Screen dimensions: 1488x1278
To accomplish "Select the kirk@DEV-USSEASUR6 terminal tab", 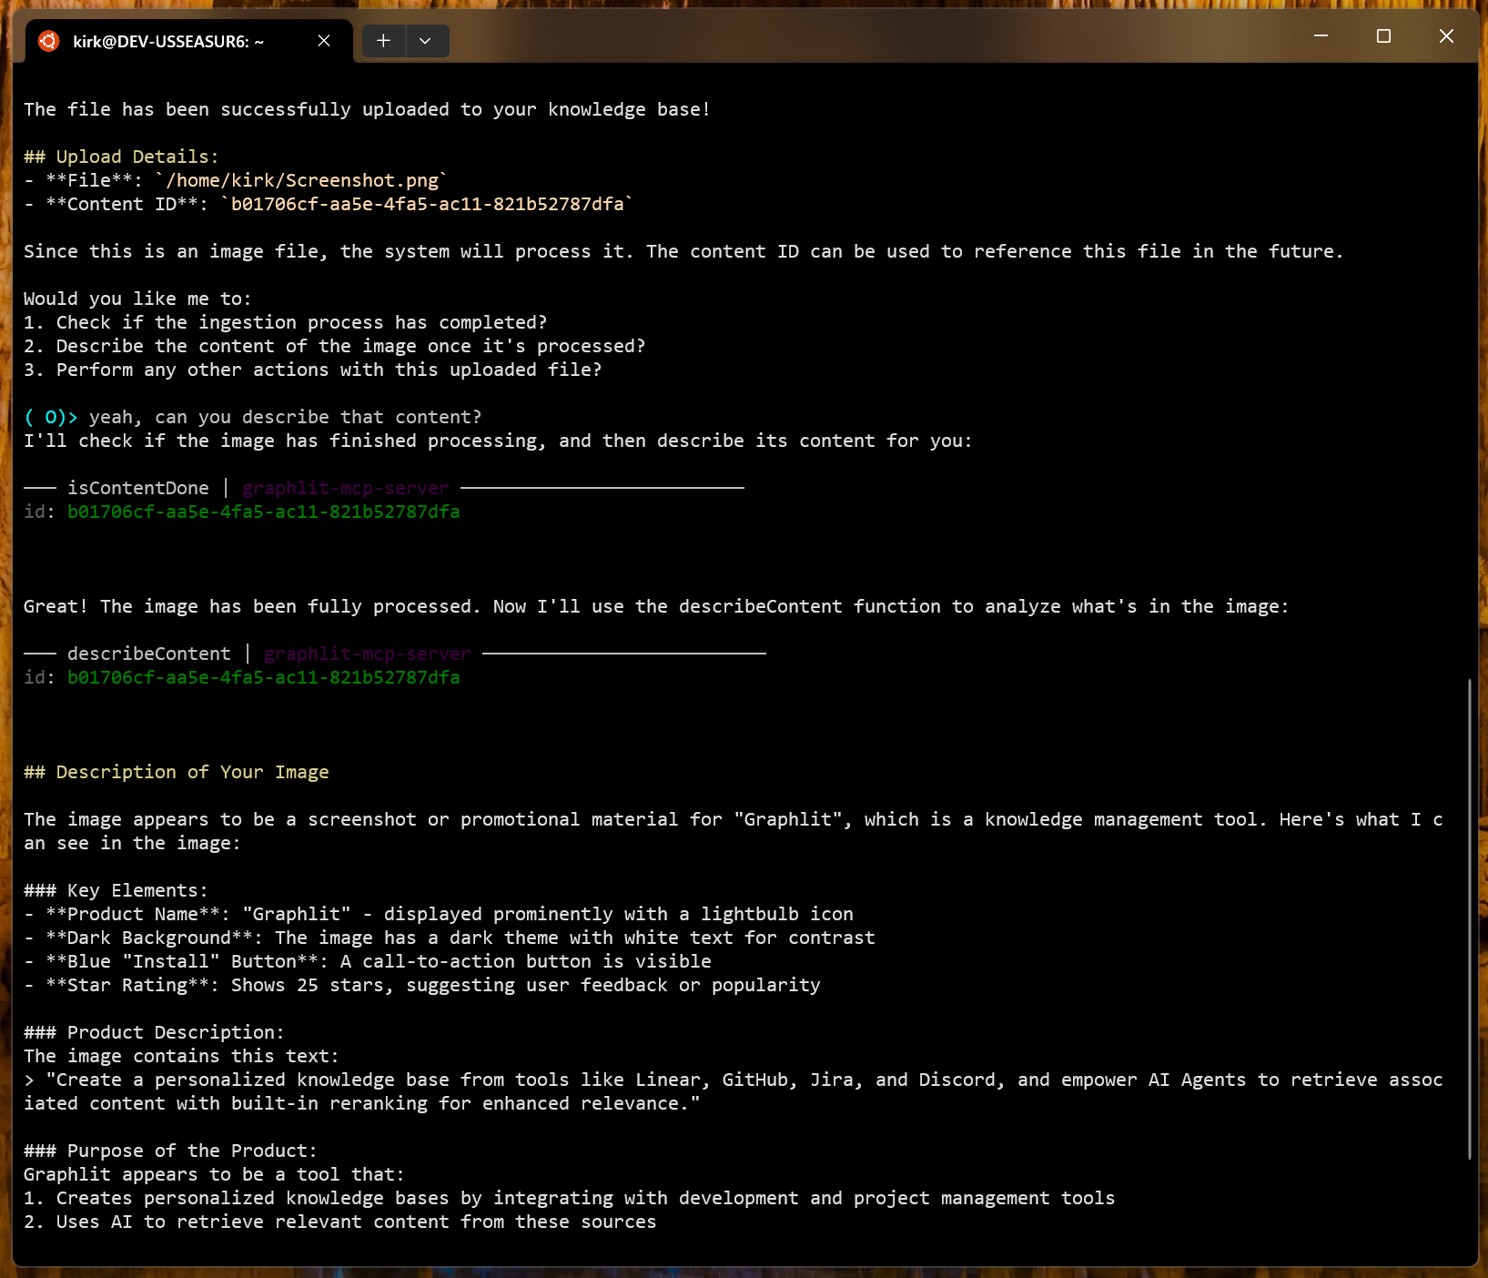I will 188,41.
